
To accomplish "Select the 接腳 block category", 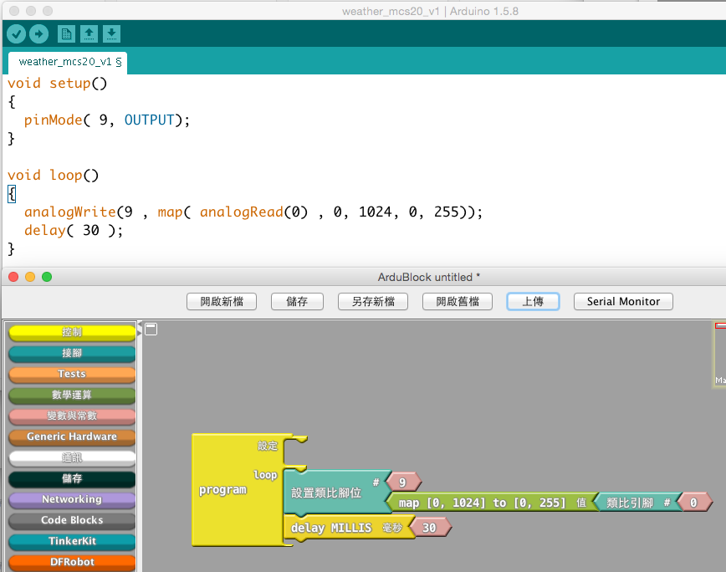I will tap(71, 353).
